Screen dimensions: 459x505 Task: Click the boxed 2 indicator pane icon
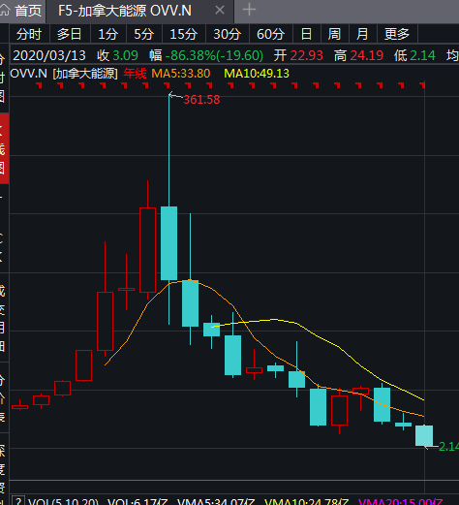pyautogui.click(x=18, y=501)
